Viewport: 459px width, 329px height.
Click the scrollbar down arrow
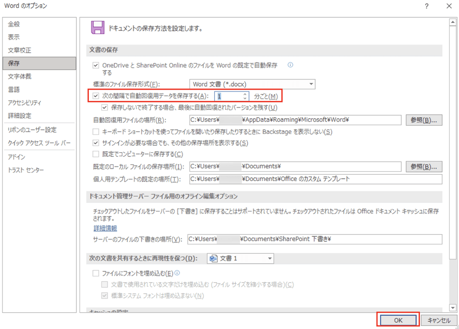pos(452,308)
